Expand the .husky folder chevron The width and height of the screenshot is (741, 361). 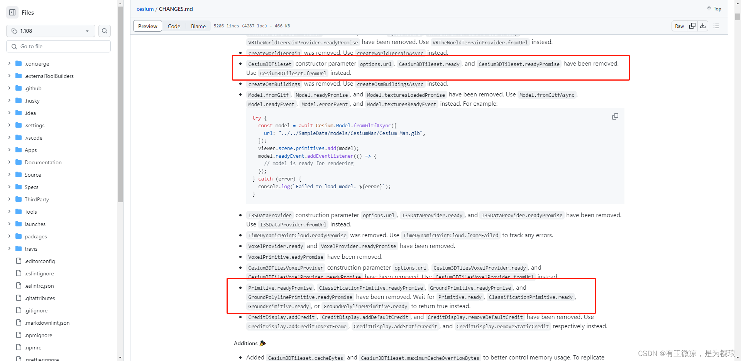[x=9, y=100]
